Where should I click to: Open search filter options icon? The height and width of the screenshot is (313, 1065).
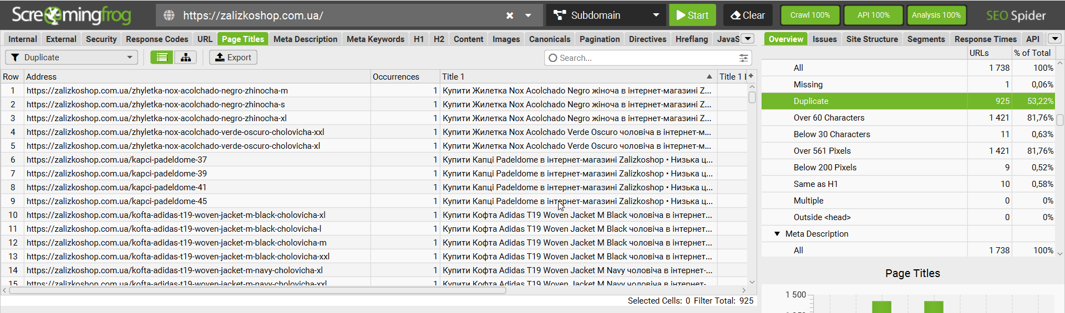pyautogui.click(x=744, y=58)
